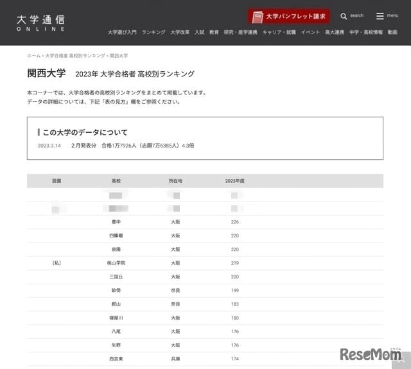Open the ランキング nav item
The height and width of the screenshot is (369, 411).
[153, 32]
